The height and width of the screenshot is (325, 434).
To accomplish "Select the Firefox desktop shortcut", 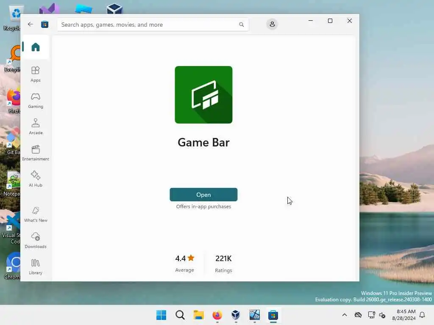I will coord(13,101).
